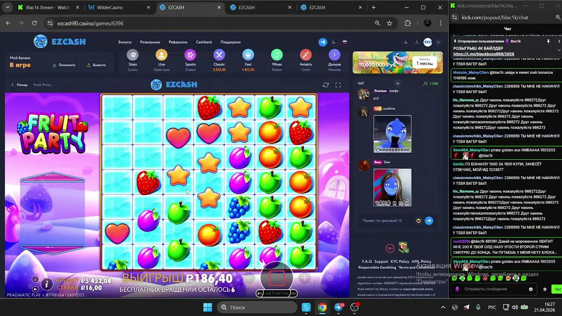Show more categories with Дальше arrow

[x=335, y=55]
